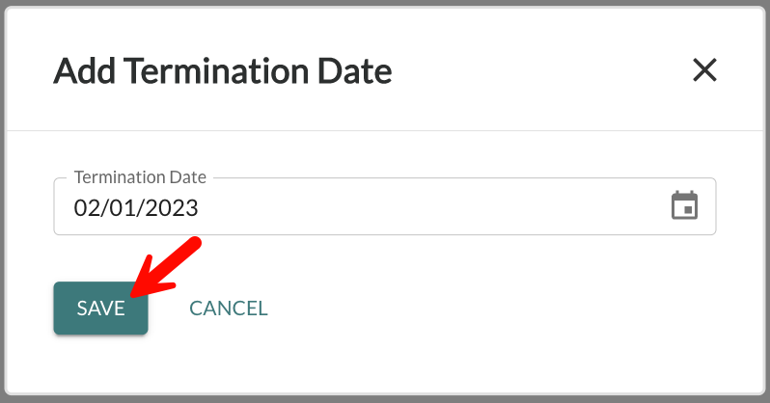Image resolution: width=770 pixels, height=403 pixels.
Task: Click the CANCEL link
Action: coord(229,309)
